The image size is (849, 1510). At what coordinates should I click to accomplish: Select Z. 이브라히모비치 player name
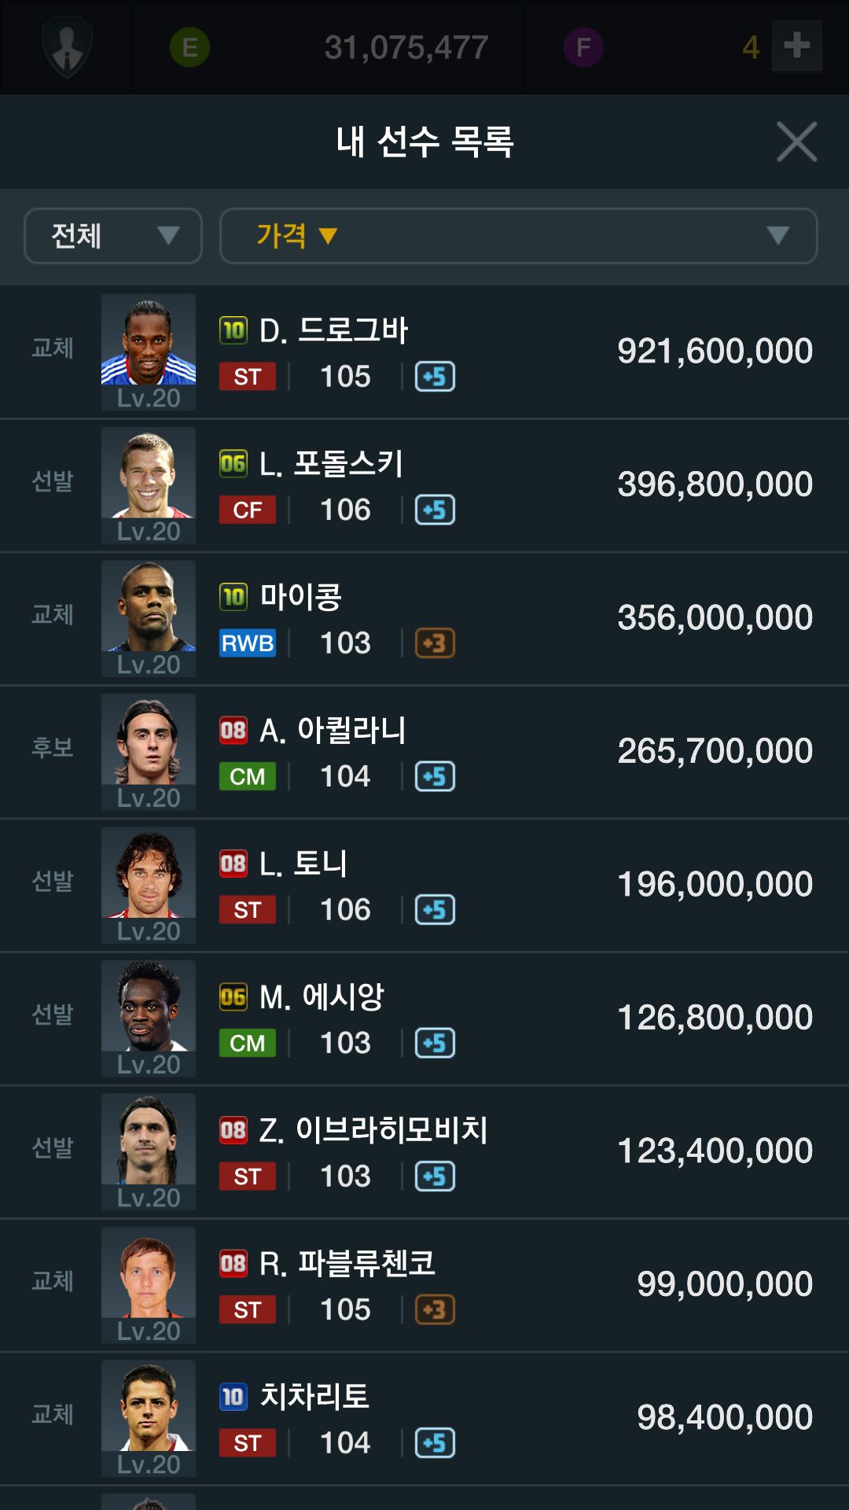click(x=373, y=1130)
